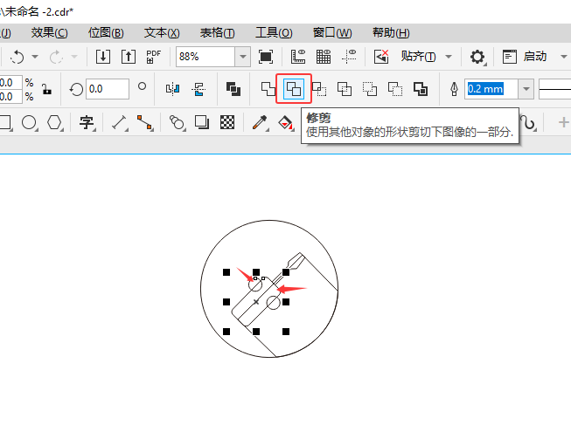Viewport: 571px width, 425px height.
Task: Select the connector line tool
Action: click(x=144, y=122)
